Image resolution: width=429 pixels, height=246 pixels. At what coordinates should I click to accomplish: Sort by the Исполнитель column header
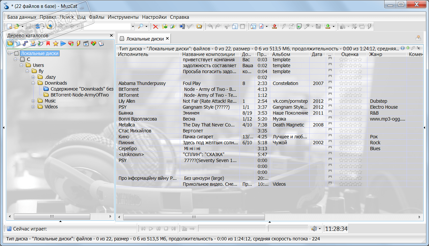[133, 54]
